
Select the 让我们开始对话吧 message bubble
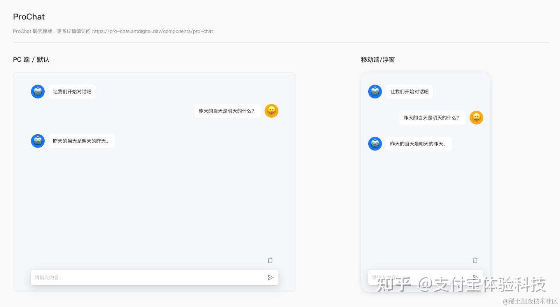pyautogui.click(x=72, y=92)
